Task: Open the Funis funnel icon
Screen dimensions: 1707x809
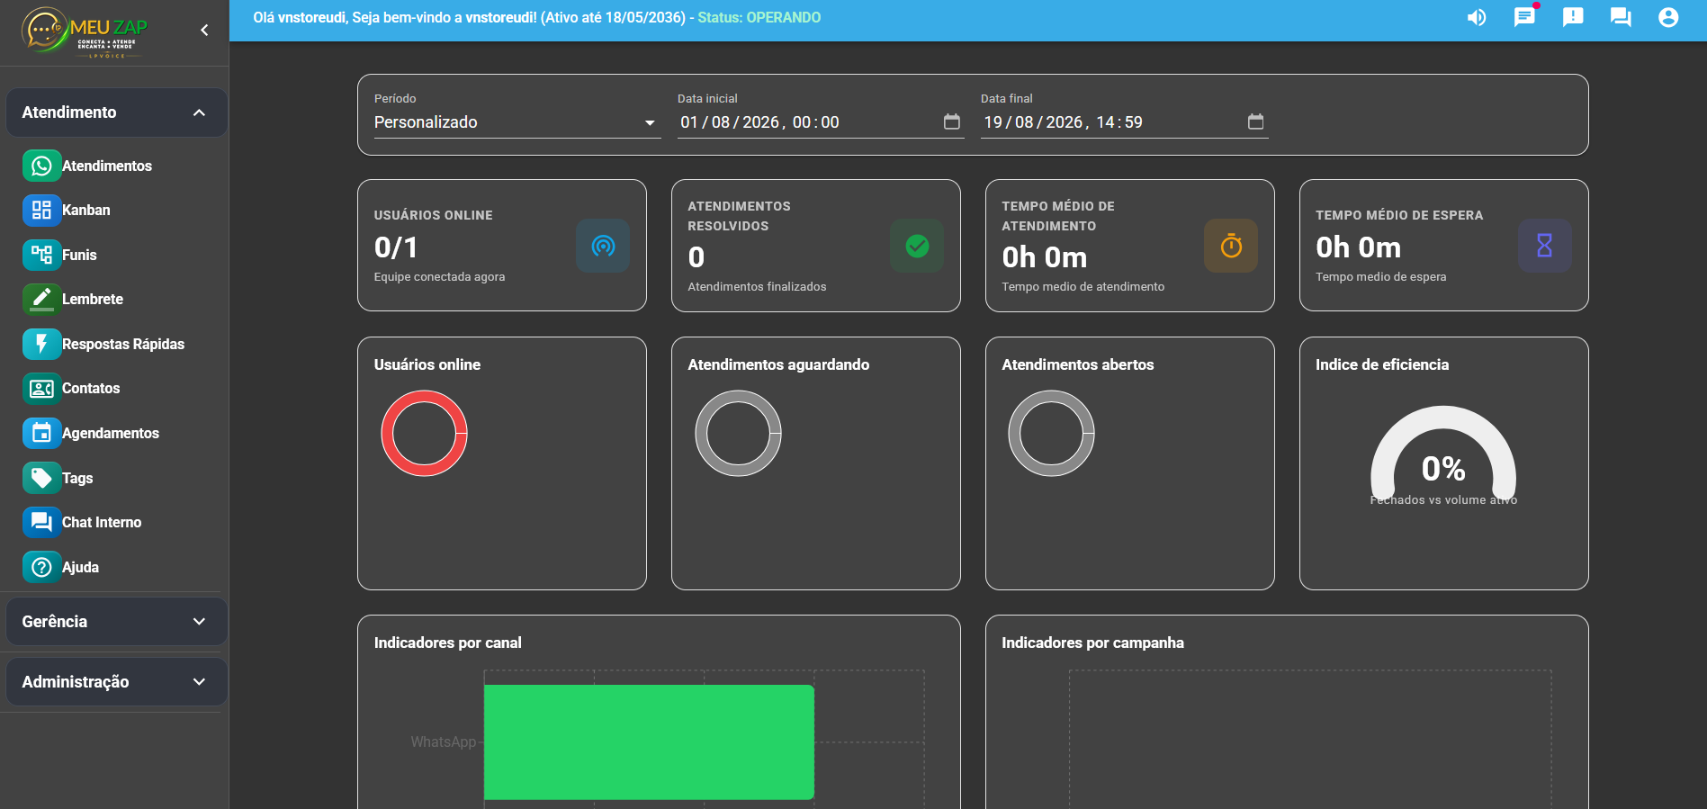Action: [x=41, y=255]
